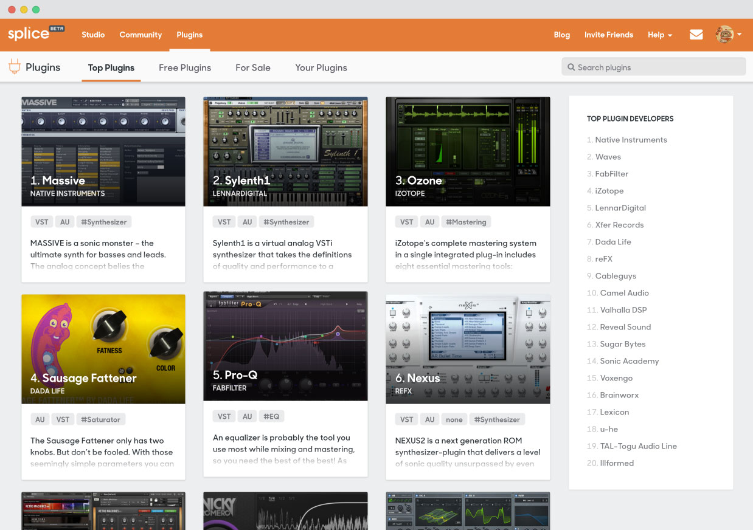Click #Saturator tag under Sausage Fattener
This screenshot has height=530, width=753.
(x=102, y=419)
